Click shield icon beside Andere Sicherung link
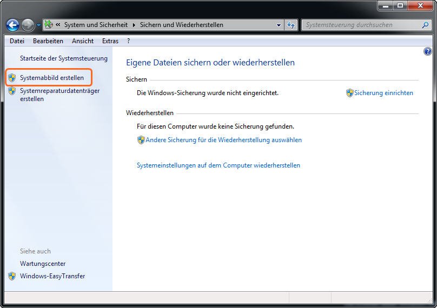The height and width of the screenshot is (308, 437). (x=141, y=140)
